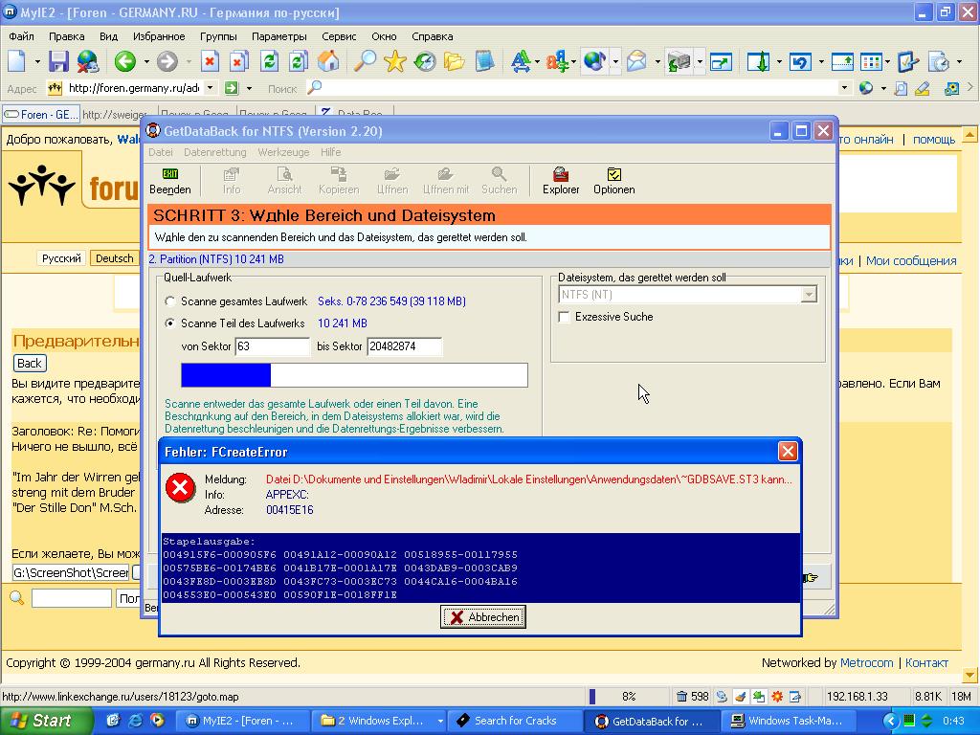Open Explorer tool in GetDataBack toolbar

point(561,180)
